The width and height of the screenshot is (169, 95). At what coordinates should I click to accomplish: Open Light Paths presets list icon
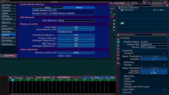[164, 89]
